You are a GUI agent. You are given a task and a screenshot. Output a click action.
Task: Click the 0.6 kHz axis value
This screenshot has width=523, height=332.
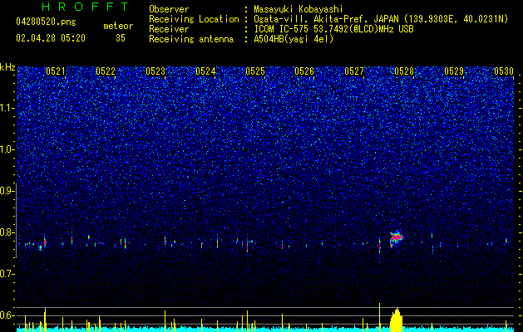tap(7, 315)
